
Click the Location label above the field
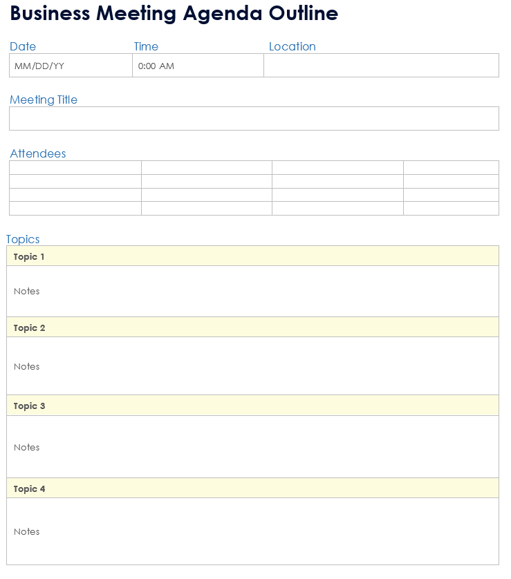point(292,46)
